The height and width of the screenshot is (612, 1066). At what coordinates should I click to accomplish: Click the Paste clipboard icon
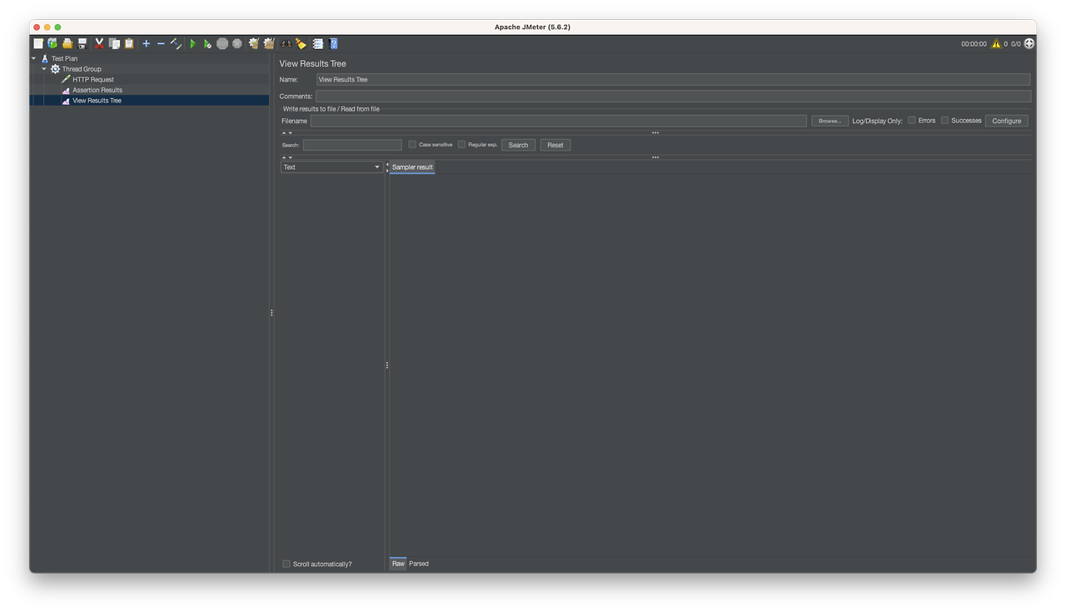pos(129,43)
